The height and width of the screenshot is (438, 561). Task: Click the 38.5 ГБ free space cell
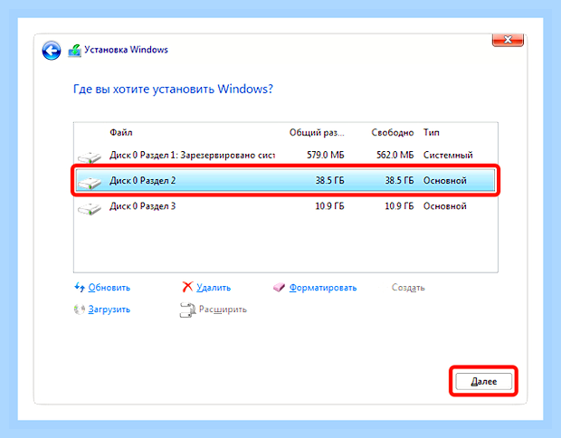click(x=399, y=181)
